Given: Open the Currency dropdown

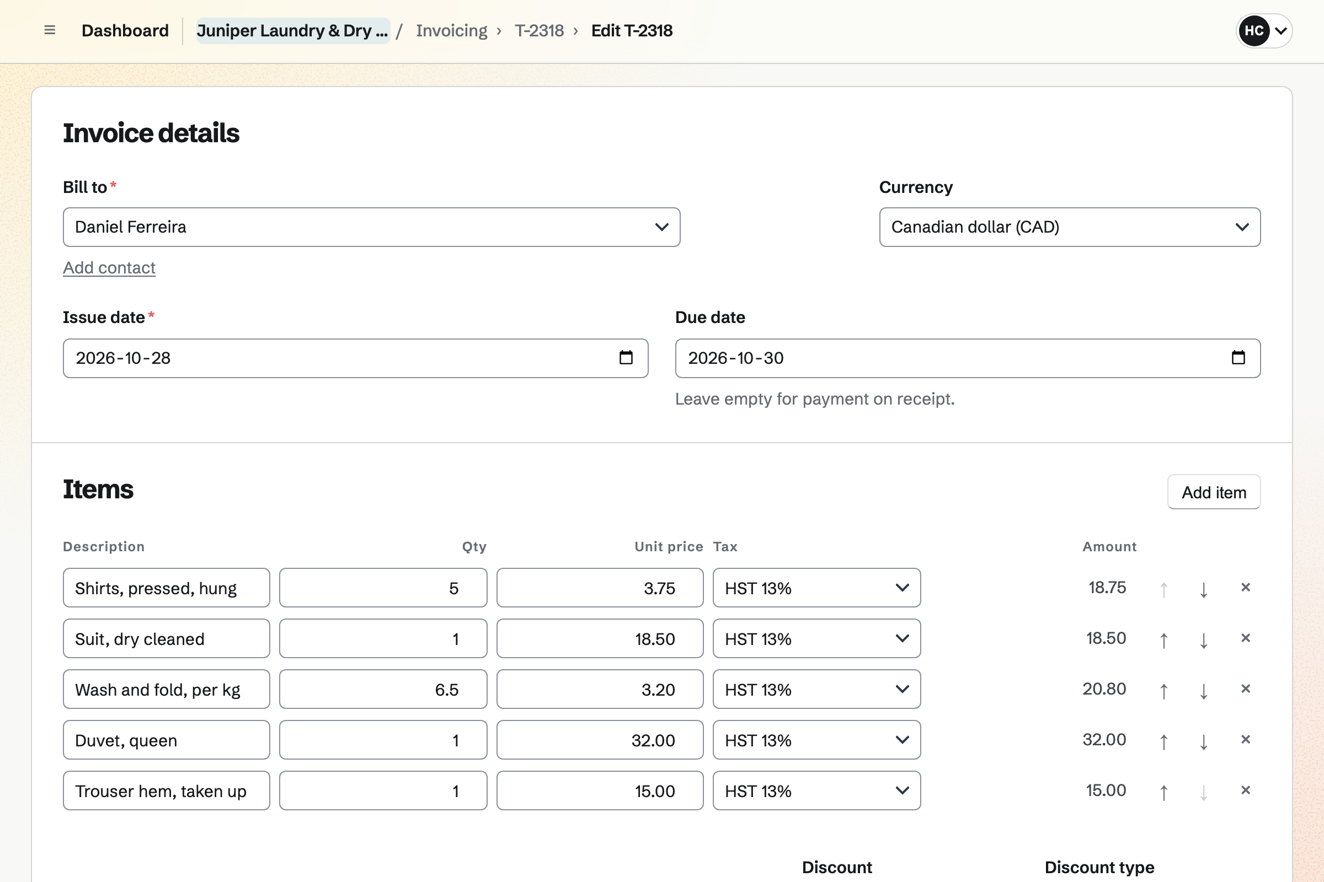Looking at the screenshot, I should point(1070,227).
